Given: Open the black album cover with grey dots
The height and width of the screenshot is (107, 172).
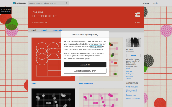Looking at the screenshot, I should [x=53, y=98].
